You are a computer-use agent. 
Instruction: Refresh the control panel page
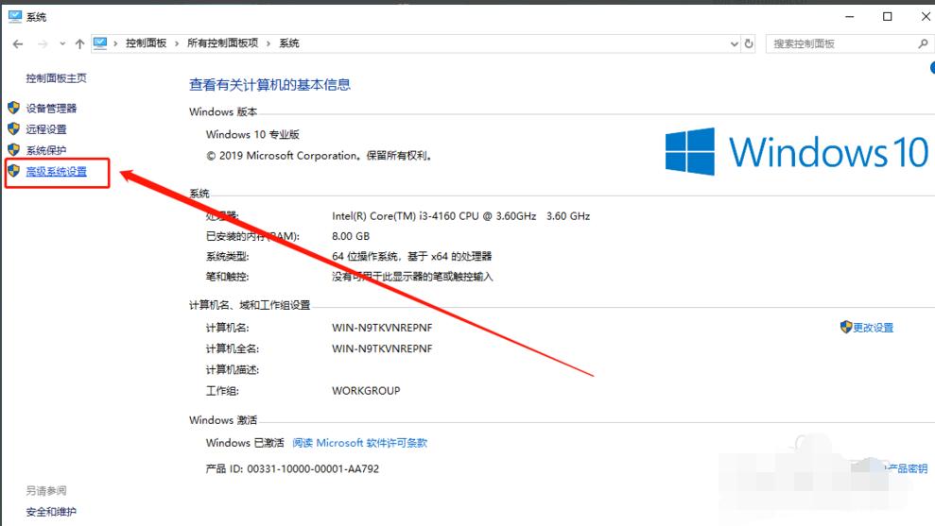pyautogui.click(x=749, y=43)
